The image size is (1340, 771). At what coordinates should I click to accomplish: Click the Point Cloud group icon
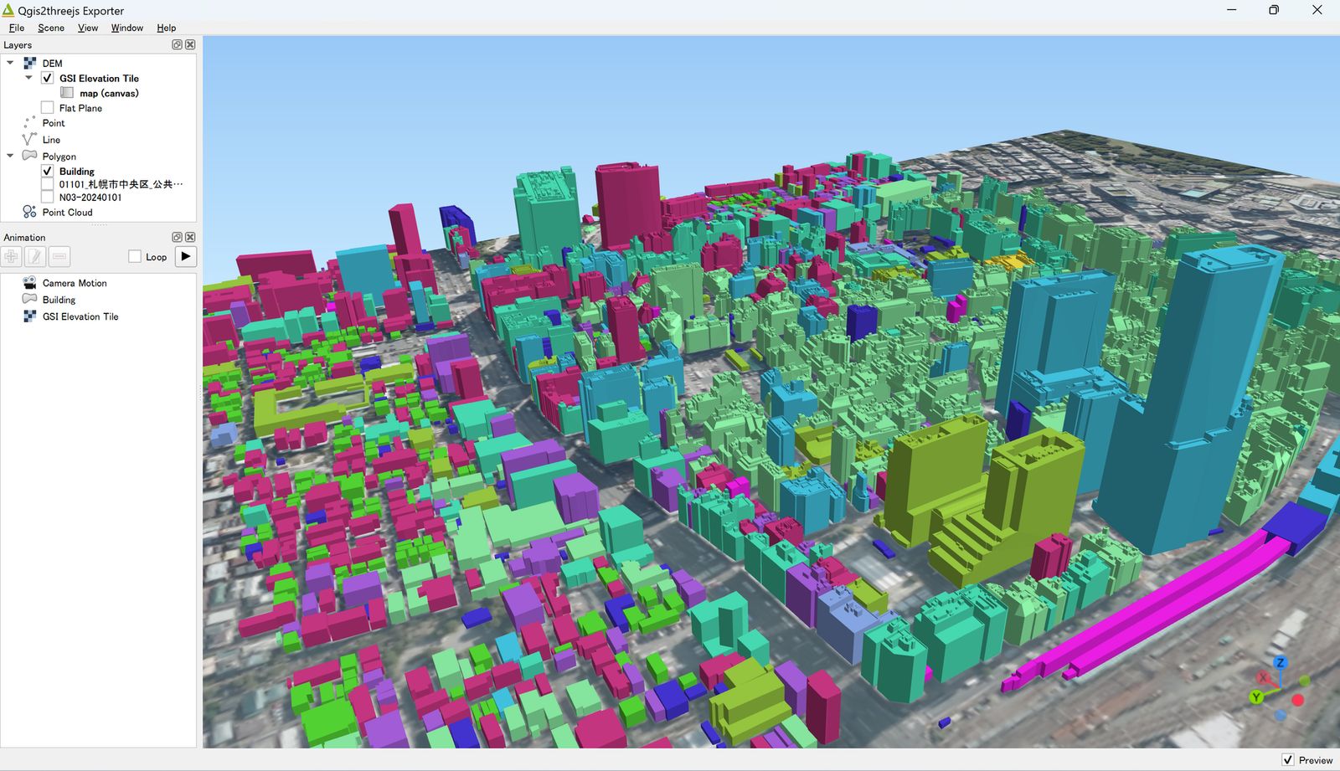click(30, 212)
